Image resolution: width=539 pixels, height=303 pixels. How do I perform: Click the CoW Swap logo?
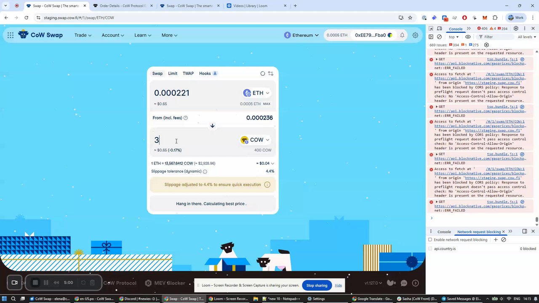click(40, 35)
